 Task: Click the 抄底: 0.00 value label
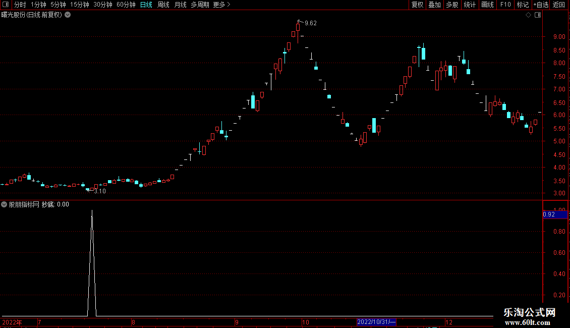[55, 204]
